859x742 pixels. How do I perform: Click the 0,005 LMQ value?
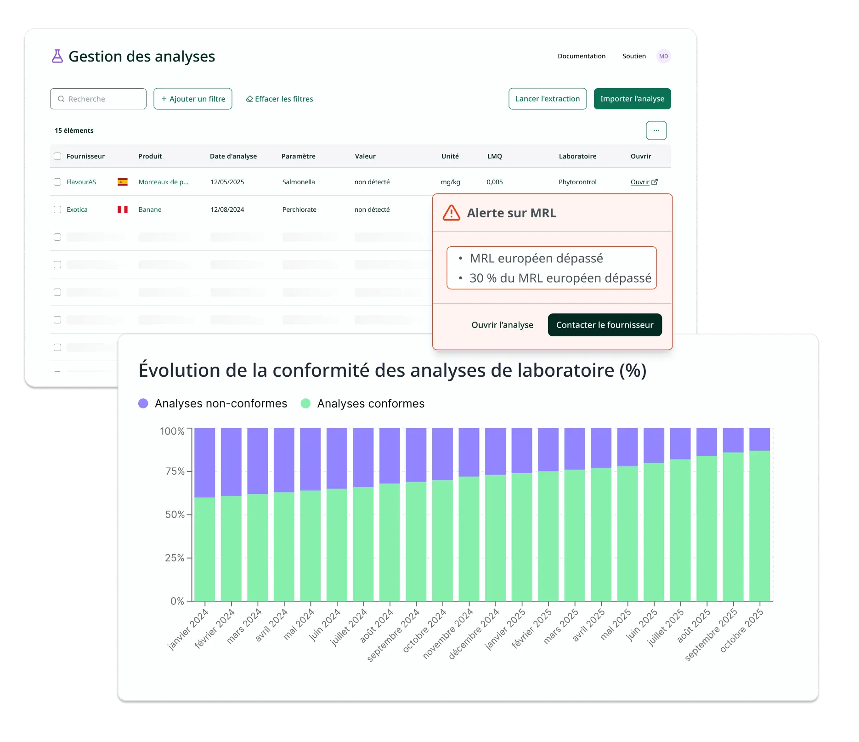[x=494, y=182]
